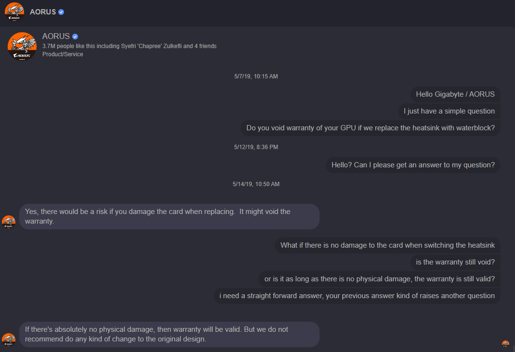The height and width of the screenshot is (352, 515).
Task: Click the reply "If there's absolutely no physical damage"
Action: click(x=169, y=334)
